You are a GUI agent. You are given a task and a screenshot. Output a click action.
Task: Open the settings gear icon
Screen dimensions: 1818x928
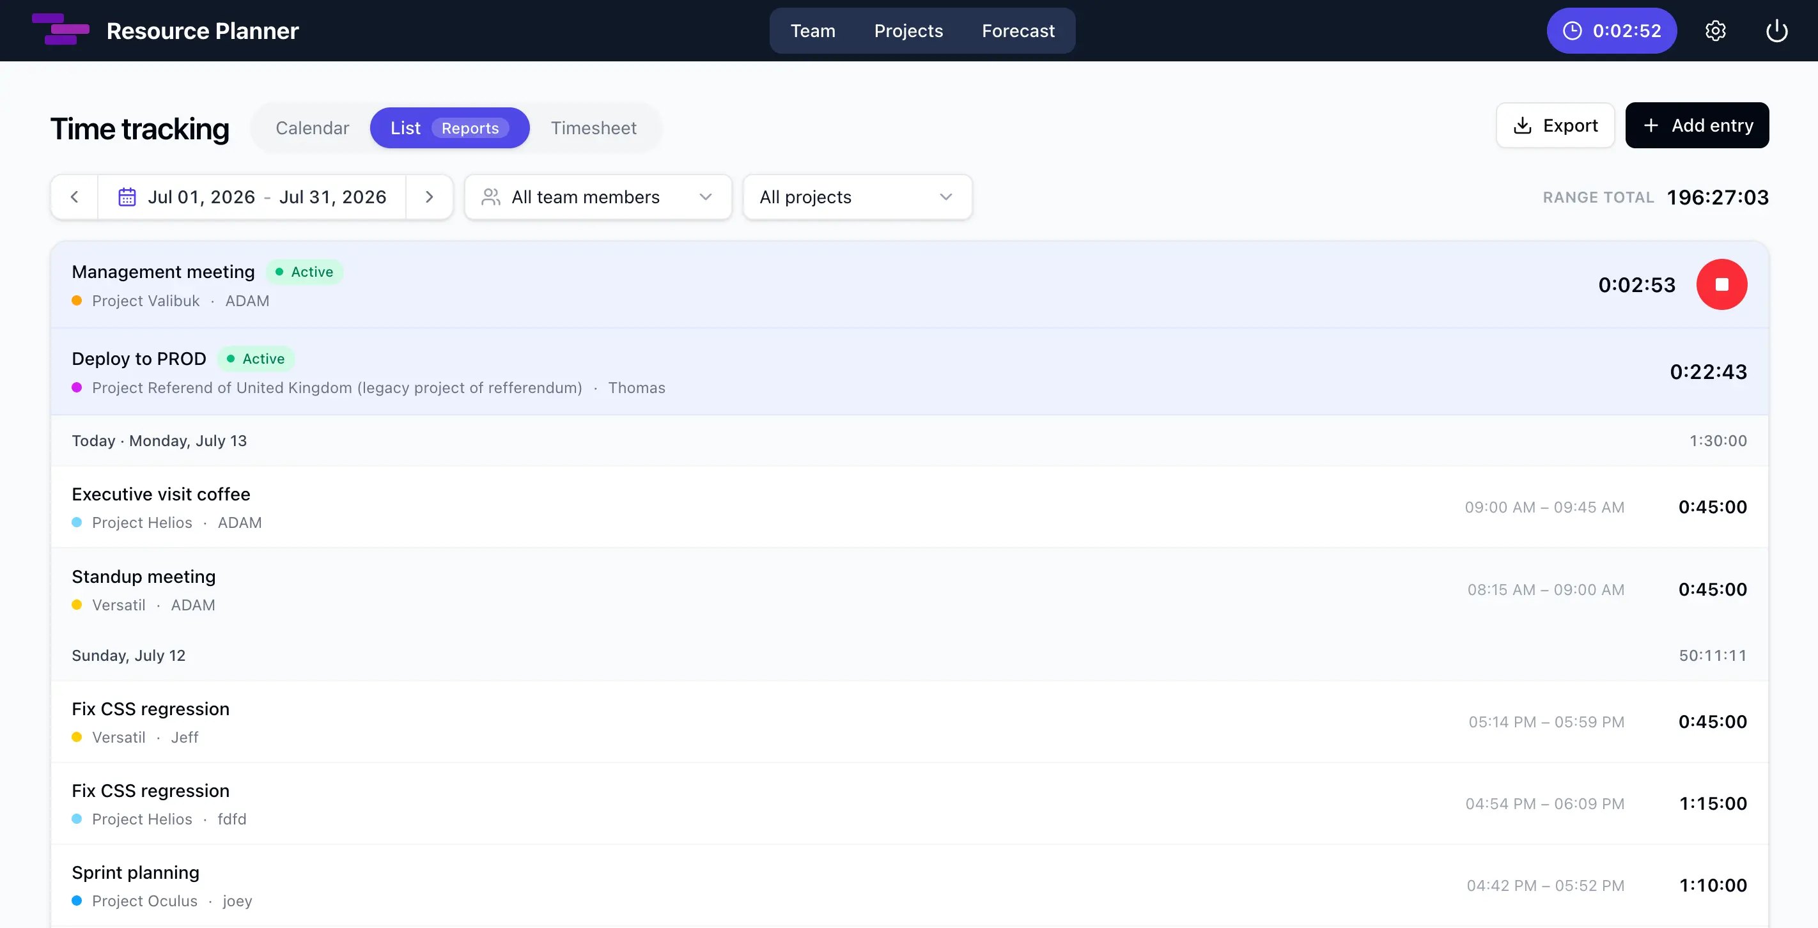tap(1716, 30)
